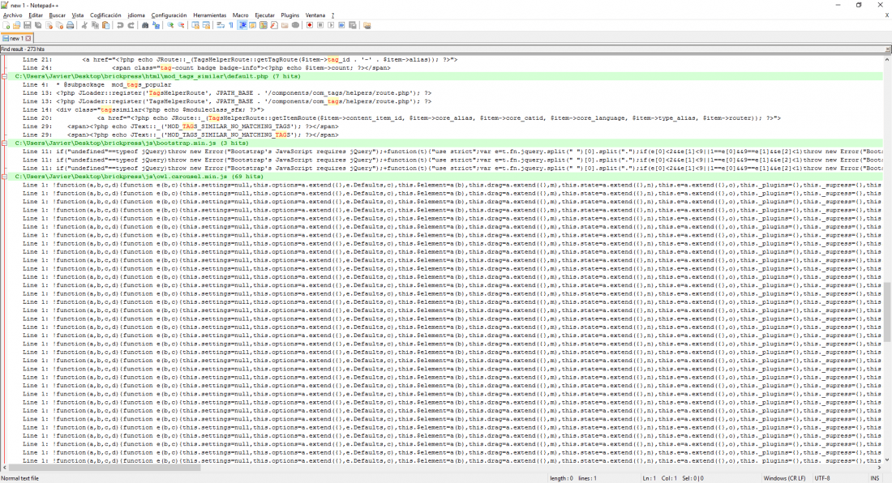Image resolution: width=892 pixels, height=483 pixels.
Task: Collapse the owl.carousel.min.js search results
Action: (x=4, y=177)
